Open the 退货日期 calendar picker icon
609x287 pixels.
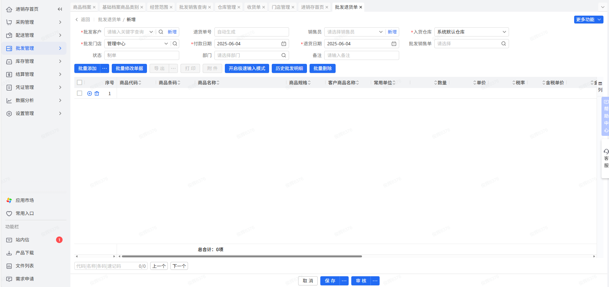coord(394,44)
